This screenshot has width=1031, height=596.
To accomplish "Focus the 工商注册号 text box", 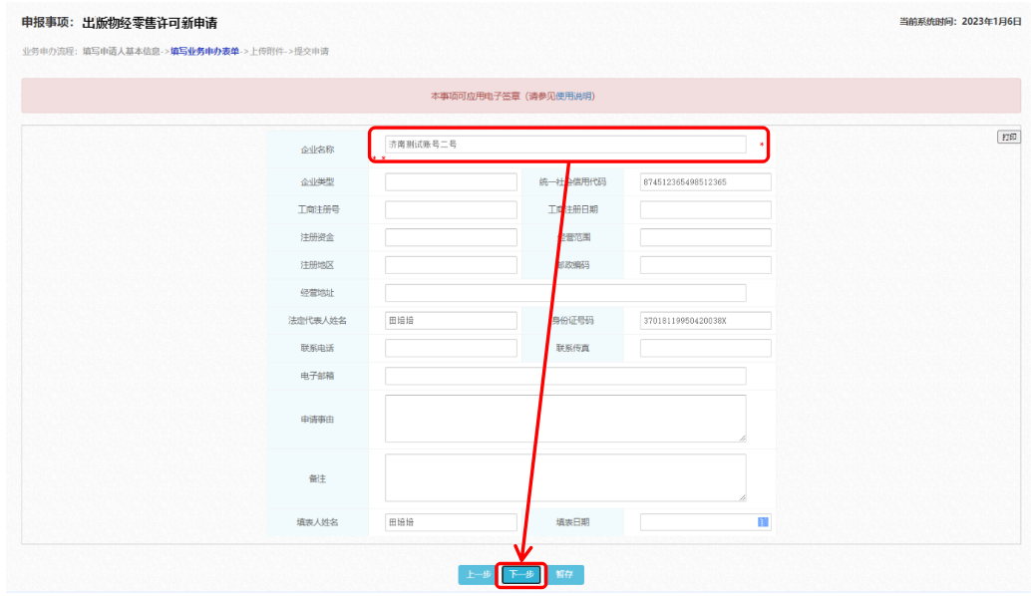I will [x=451, y=210].
